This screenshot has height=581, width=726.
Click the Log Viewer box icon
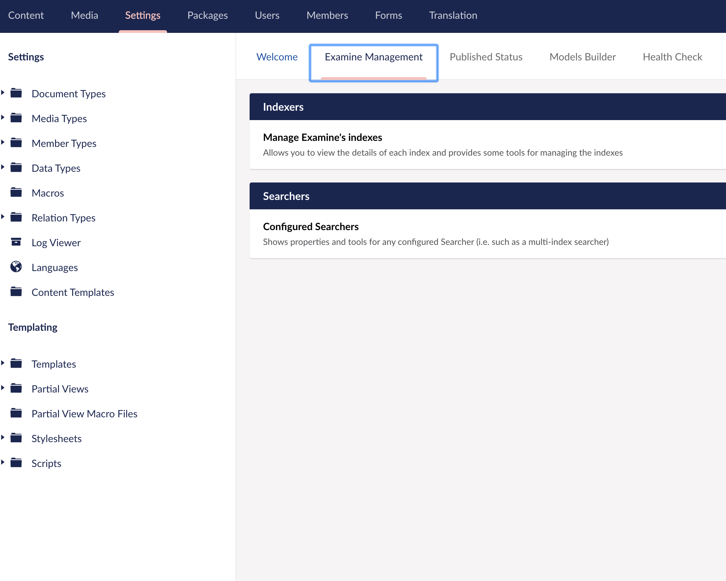(16, 242)
